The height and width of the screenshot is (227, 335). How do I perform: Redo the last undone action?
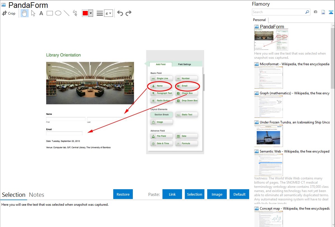click(x=128, y=13)
